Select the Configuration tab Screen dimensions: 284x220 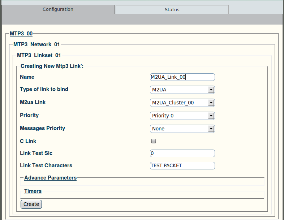[x=58, y=9]
